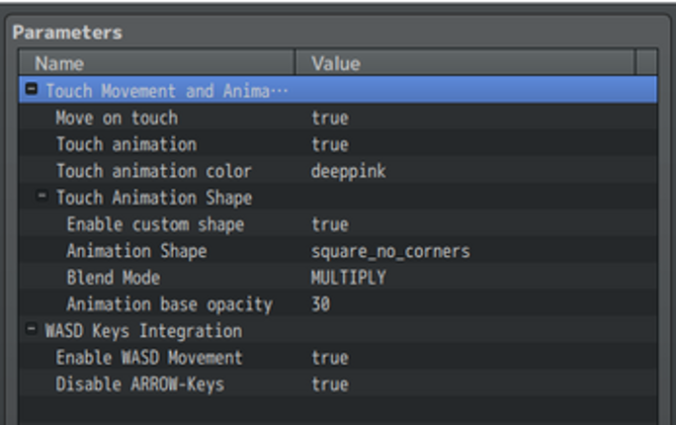676x425 pixels.
Task: Select the WASD Keys Integration row label
Action: coord(143,330)
